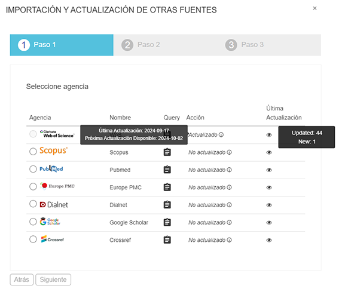Close the import dialog with X

click(x=314, y=8)
